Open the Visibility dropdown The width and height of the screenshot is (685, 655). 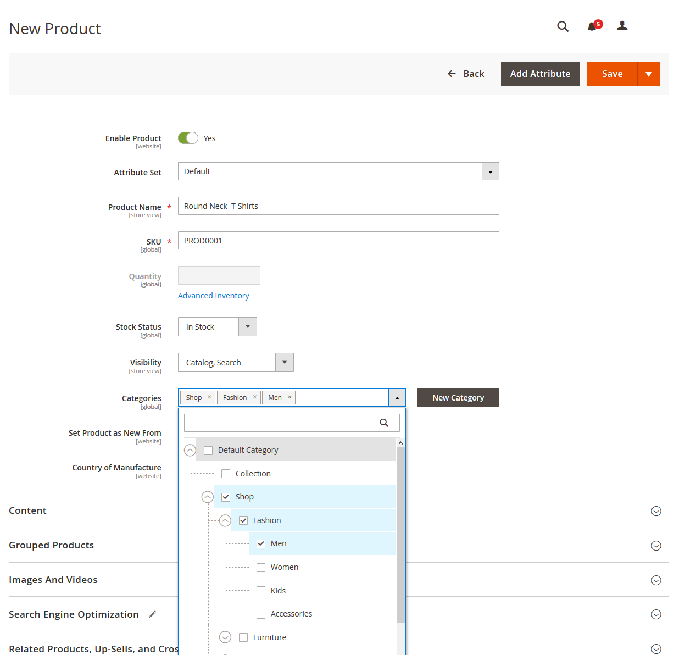tap(236, 363)
